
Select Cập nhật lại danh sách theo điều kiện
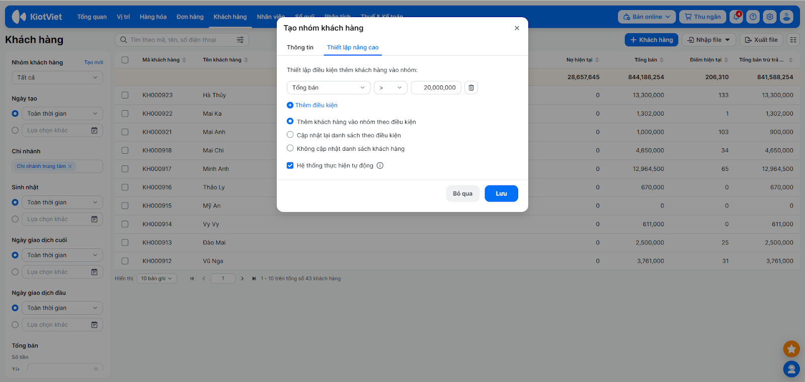[290, 135]
